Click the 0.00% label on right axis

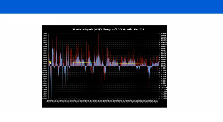click(x=164, y=66)
